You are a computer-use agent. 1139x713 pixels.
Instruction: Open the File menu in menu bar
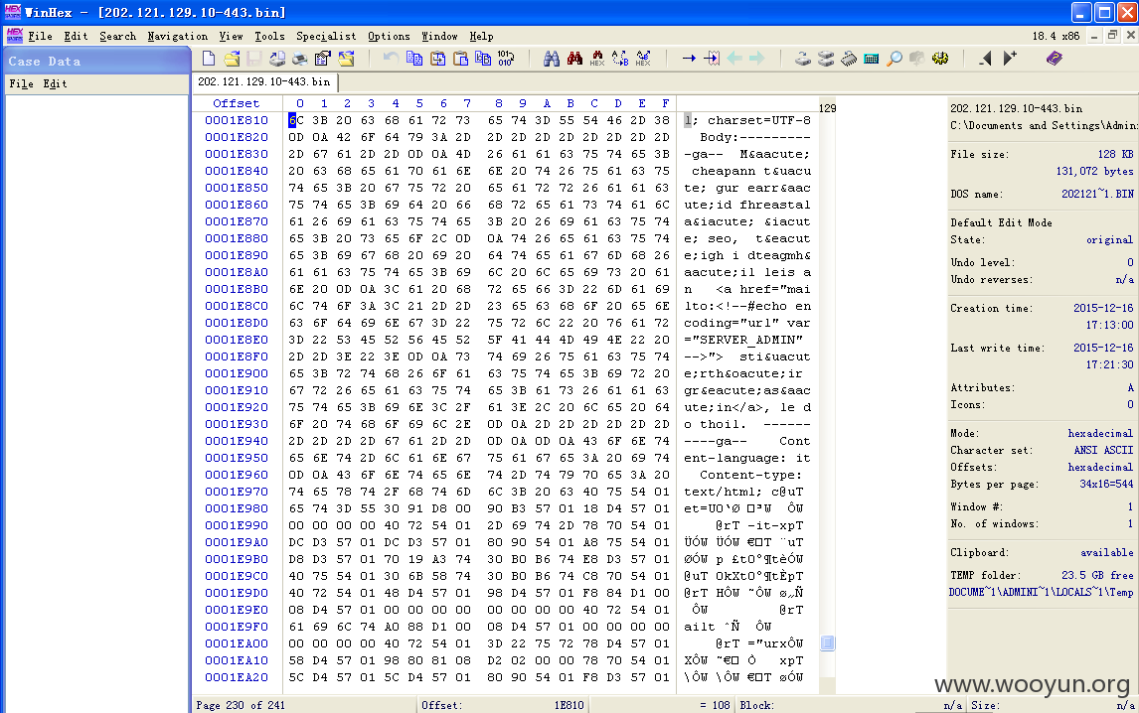[x=40, y=37]
